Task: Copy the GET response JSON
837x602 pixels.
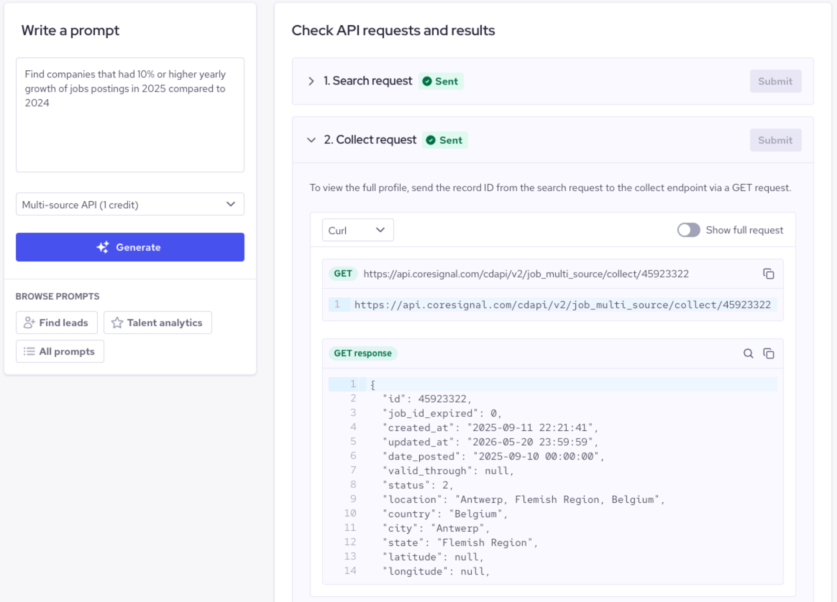Action: coord(768,353)
